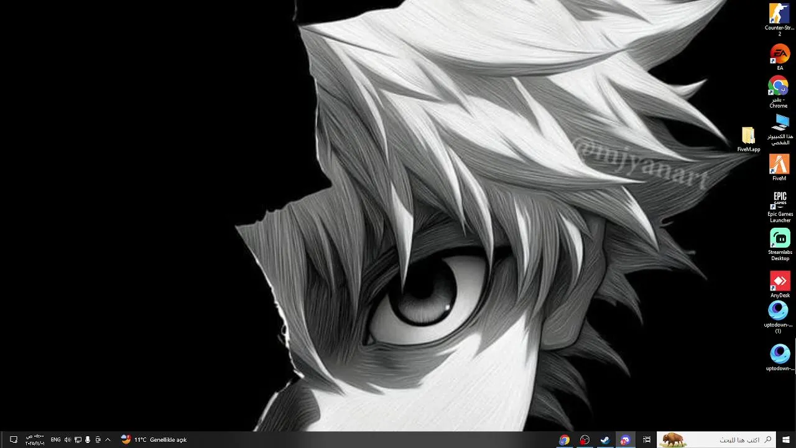Image resolution: width=796 pixels, height=448 pixels.
Task: Select the bottom uptodown desktop file
Action: pyautogui.click(x=780, y=358)
